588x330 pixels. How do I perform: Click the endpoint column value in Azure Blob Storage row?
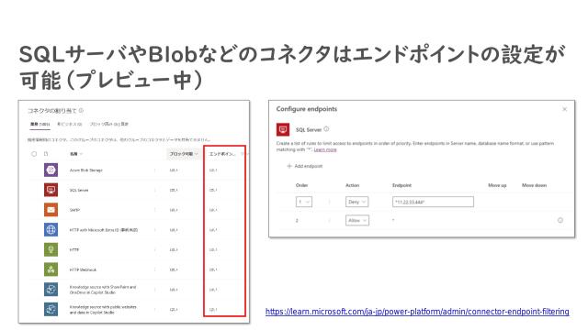pyautogui.click(x=213, y=170)
